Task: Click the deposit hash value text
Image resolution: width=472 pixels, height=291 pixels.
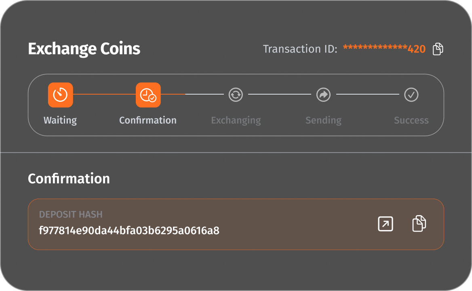Action: (129, 230)
